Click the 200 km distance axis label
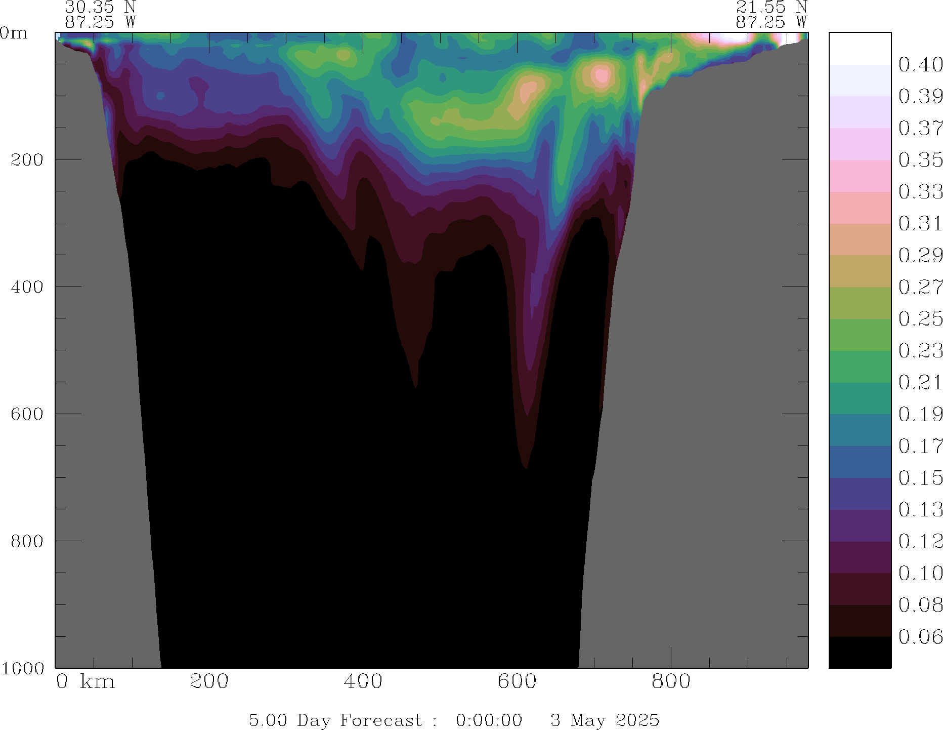 coord(209,681)
